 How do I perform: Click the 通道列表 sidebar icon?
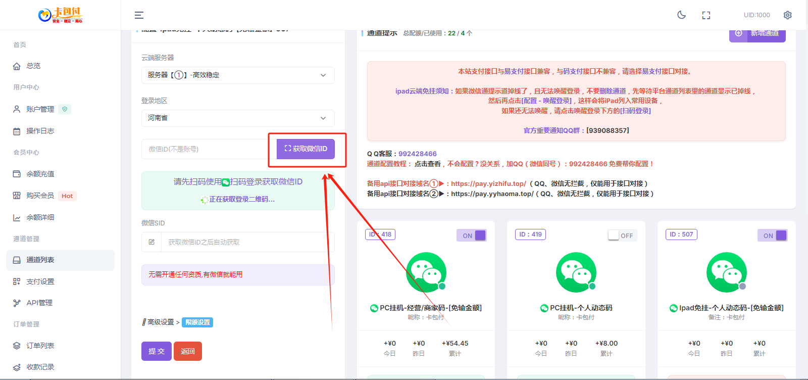coord(17,260)
